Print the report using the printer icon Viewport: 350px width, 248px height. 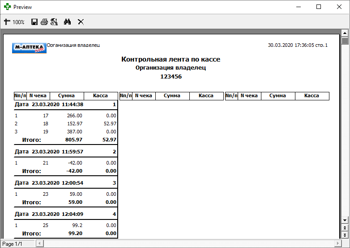pos(44,22)
